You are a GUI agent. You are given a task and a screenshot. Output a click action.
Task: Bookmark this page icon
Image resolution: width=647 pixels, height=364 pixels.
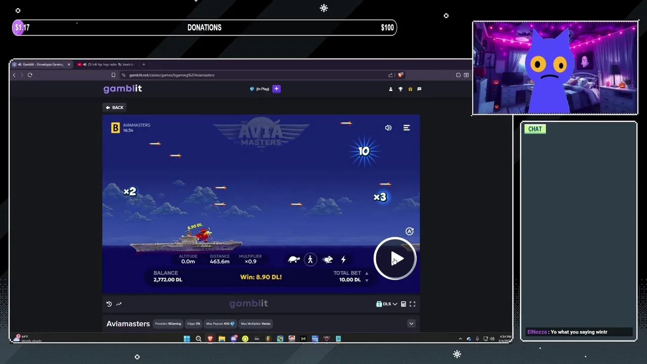tap(113, 75)
